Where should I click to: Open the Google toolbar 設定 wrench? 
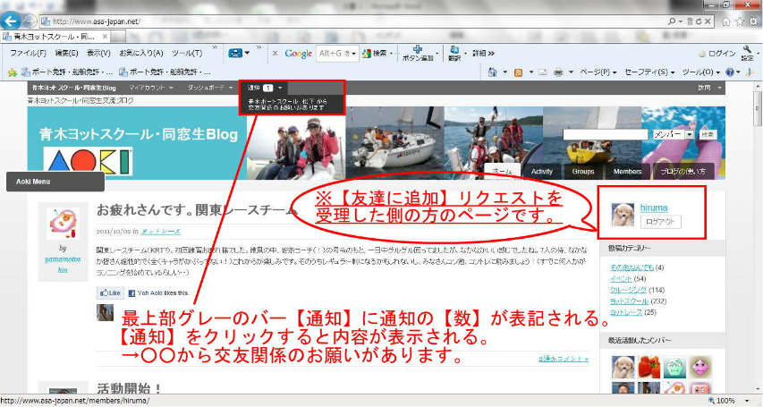pos(748,53)
